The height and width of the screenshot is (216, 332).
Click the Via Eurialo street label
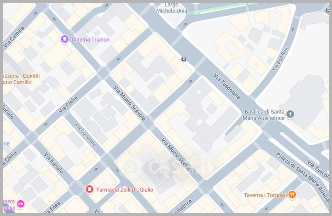tap(54, 163)
